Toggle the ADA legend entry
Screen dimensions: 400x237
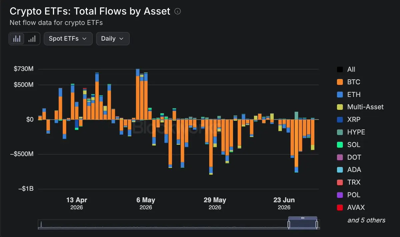click(x=349, y=170)
